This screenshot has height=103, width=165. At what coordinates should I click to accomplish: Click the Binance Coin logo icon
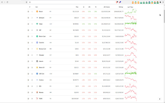pyautogui.click(x=37, y=49)
